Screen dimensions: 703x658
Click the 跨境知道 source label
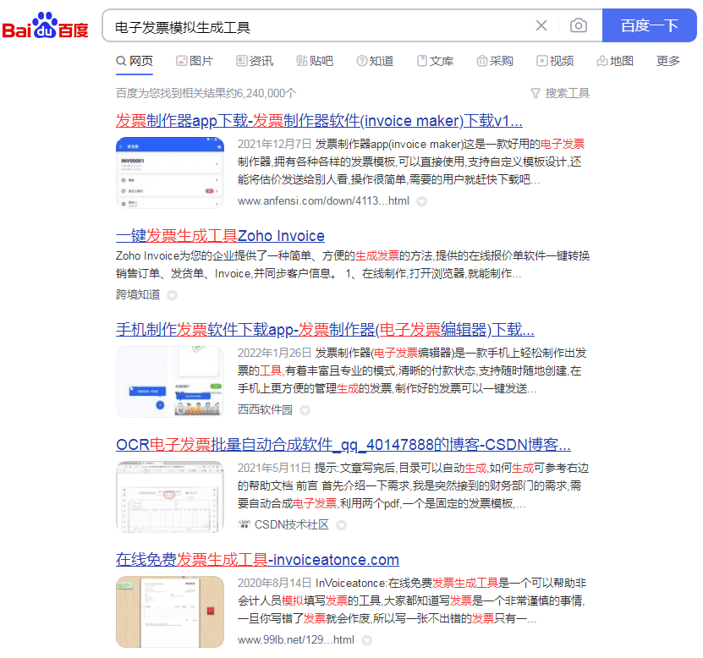click(x=138, y=294)
